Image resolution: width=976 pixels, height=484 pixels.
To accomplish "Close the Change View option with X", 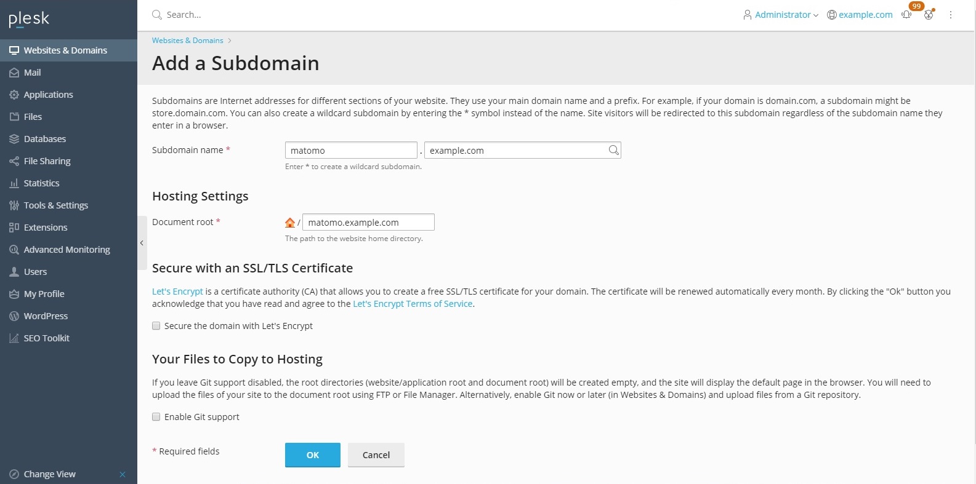I will tap(123, 474).
